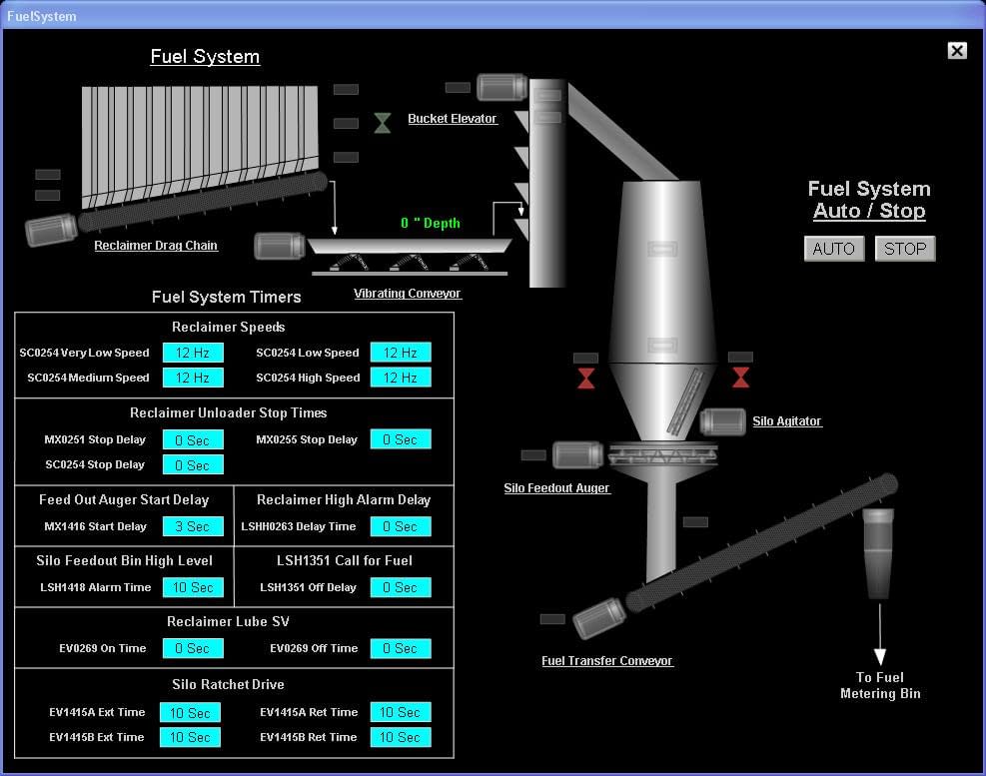986x776 pixels.
Task: Click the Silo Agitator motor icon
Action: click(723, 421)
